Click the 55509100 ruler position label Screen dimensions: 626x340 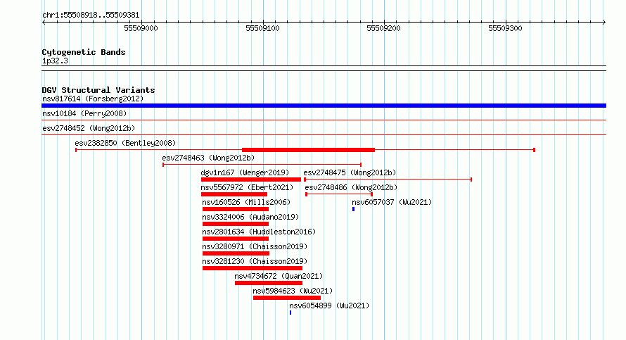click(262, 28)
